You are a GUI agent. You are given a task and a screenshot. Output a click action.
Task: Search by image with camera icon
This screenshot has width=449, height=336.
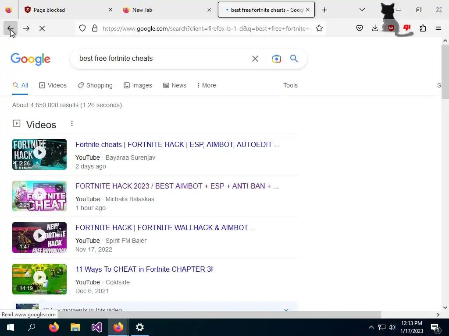[x=276, y=59]
